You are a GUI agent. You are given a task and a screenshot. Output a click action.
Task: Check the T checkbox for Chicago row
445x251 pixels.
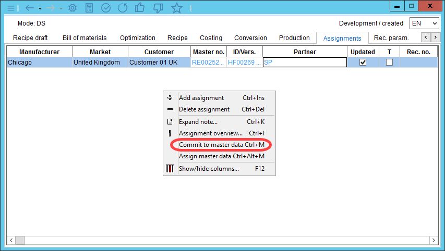(389, 62)
